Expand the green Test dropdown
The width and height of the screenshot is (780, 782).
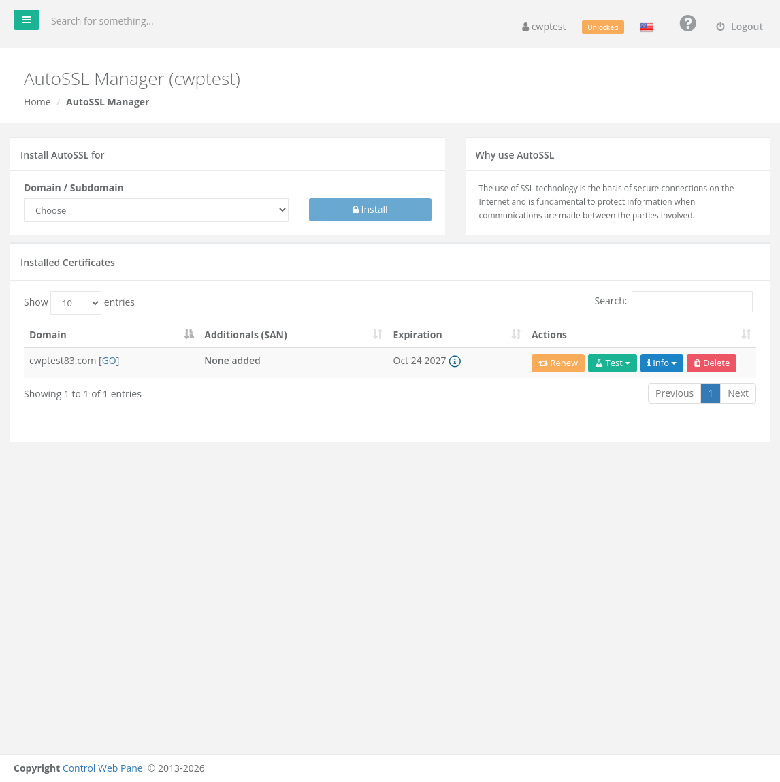point(613,363)
